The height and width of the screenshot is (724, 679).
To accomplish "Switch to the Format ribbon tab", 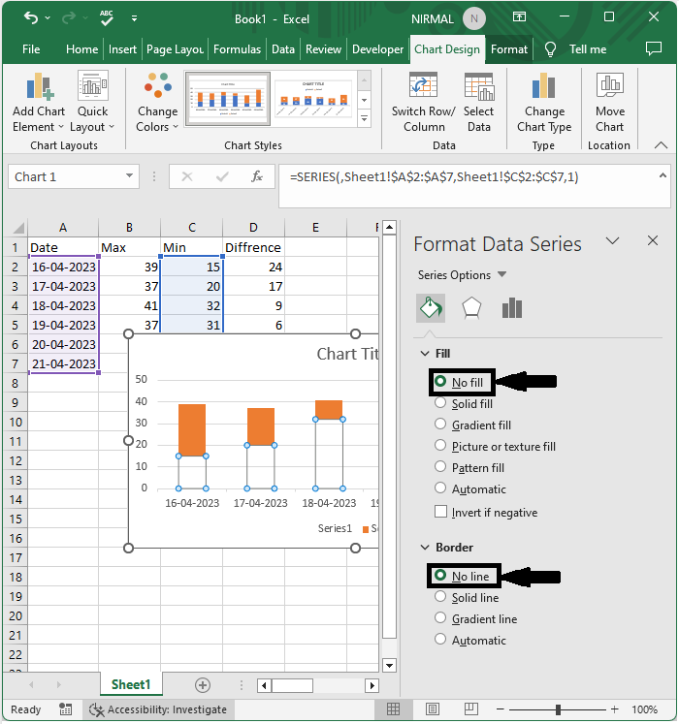I will point(509,49).
